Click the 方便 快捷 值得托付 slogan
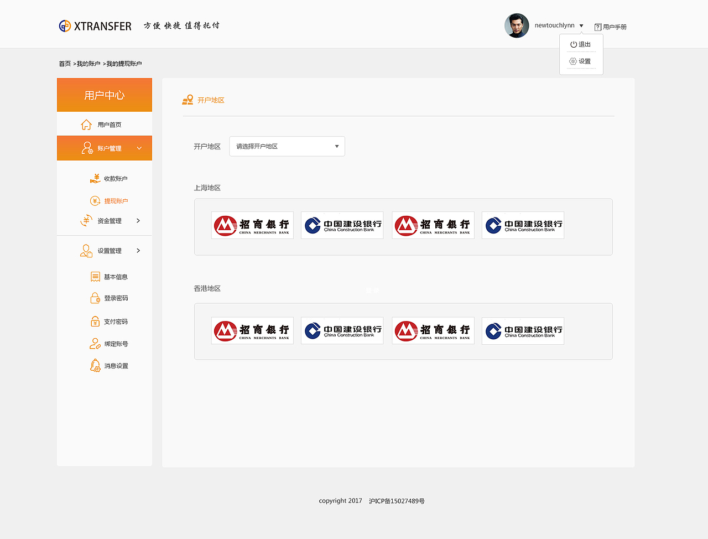Image resolution: width=708 pixels, height=539 pixels. (x=182, y=25)
